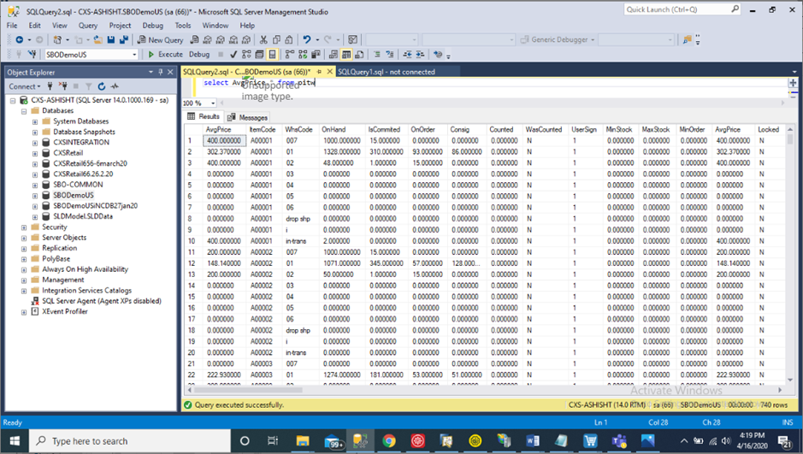Toggle Results to File icon
803x454 pixels.
click(359, 54)
